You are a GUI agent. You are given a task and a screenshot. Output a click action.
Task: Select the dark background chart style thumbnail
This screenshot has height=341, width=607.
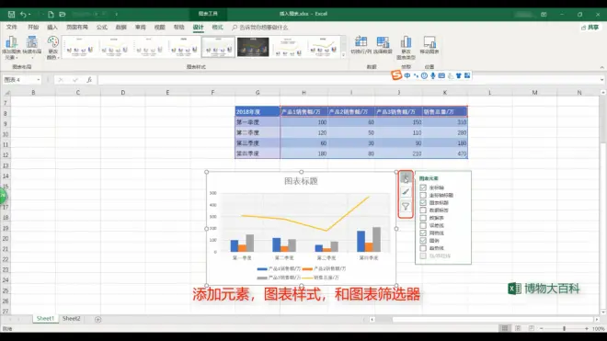253,47
